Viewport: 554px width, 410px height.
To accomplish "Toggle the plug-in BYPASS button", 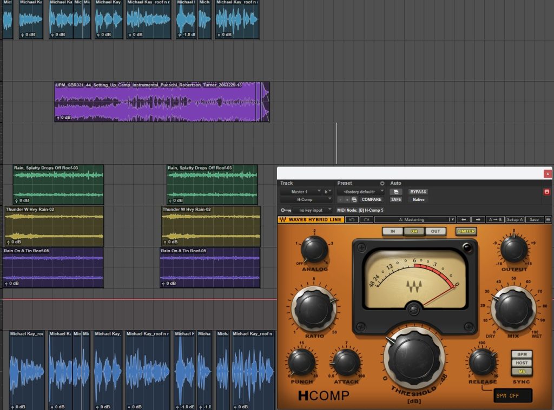I will click(x=418, y=192).
